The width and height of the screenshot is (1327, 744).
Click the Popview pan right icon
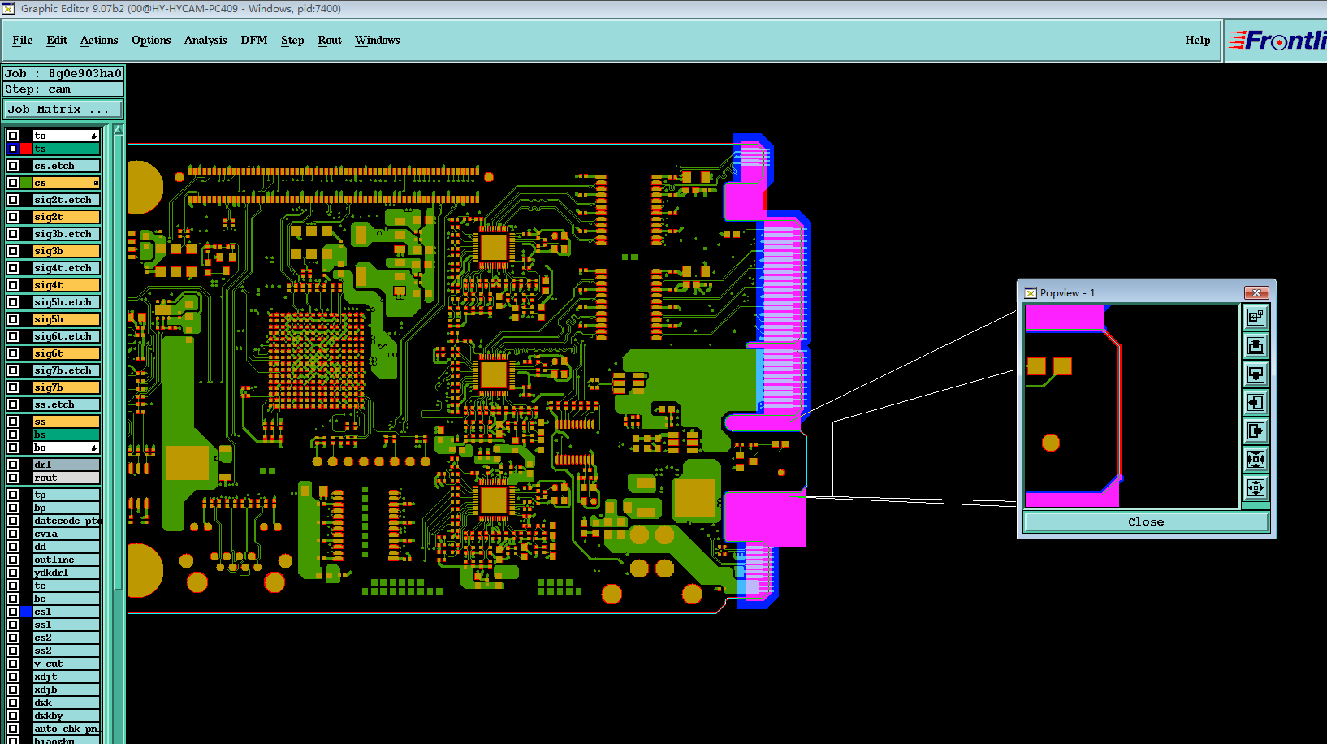1256,430
